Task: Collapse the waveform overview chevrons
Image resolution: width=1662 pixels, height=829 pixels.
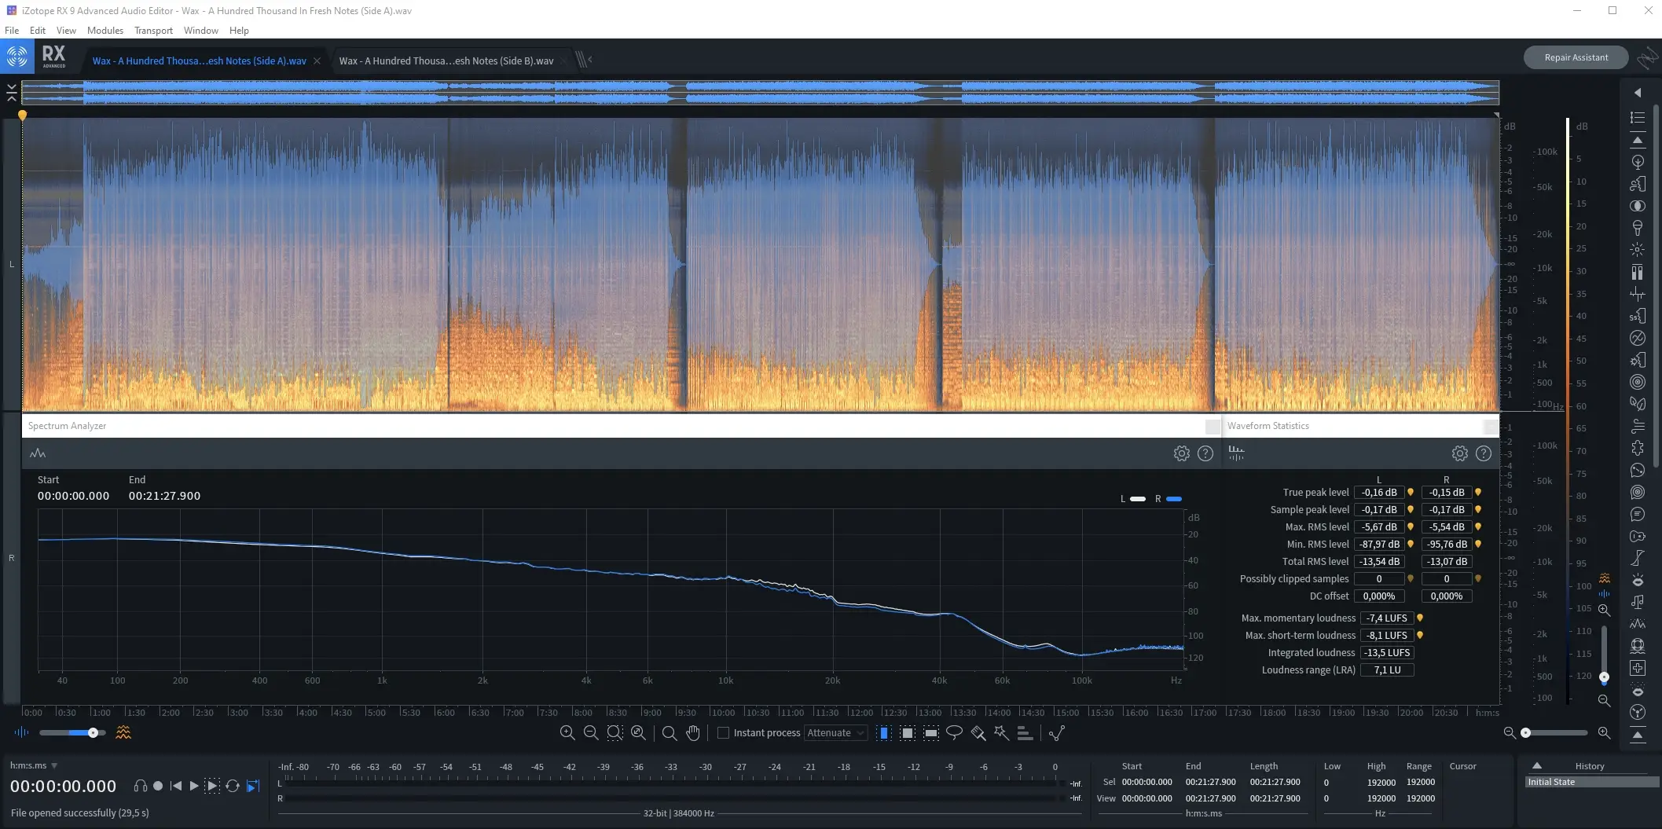Action: (12, 93)
